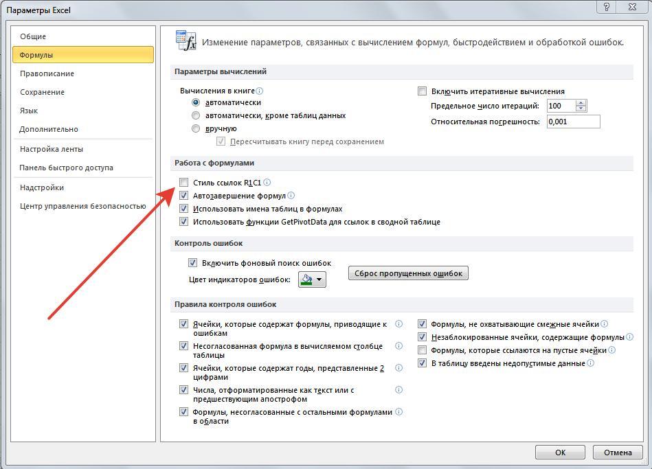The image size is (652, 469).
Task: Toggle Включить фоновый поиск ошибок
Action: pos(192,263)
